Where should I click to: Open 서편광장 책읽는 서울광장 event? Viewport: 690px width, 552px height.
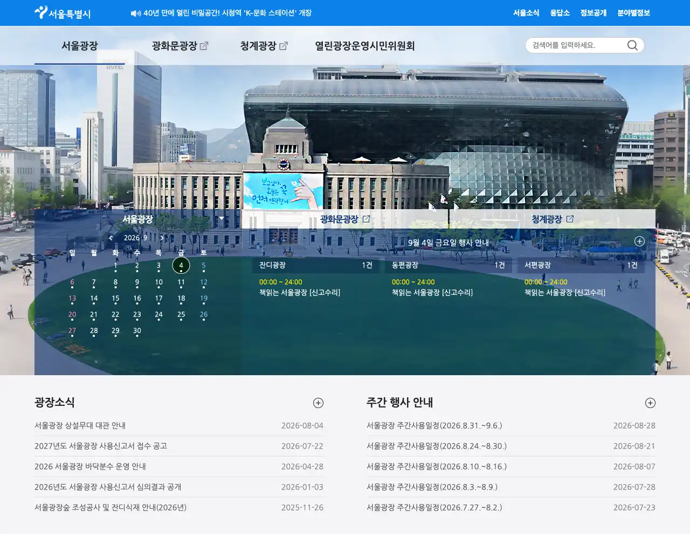click(565, 293)
